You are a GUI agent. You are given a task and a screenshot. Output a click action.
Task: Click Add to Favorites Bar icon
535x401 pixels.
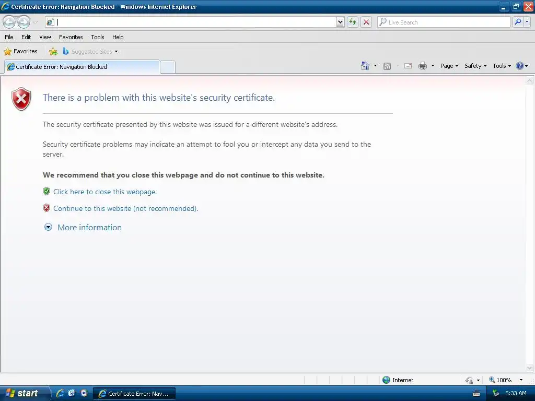coord(53,52)
